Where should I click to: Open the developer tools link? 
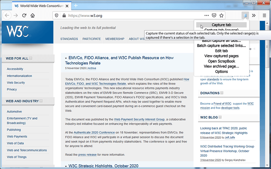pos(230,108)
